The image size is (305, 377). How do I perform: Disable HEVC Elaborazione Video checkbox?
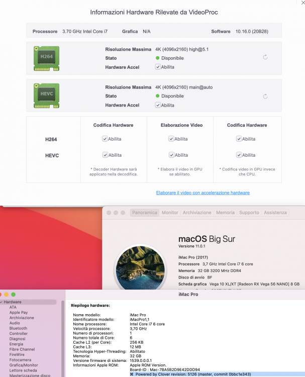coord(171,155)
